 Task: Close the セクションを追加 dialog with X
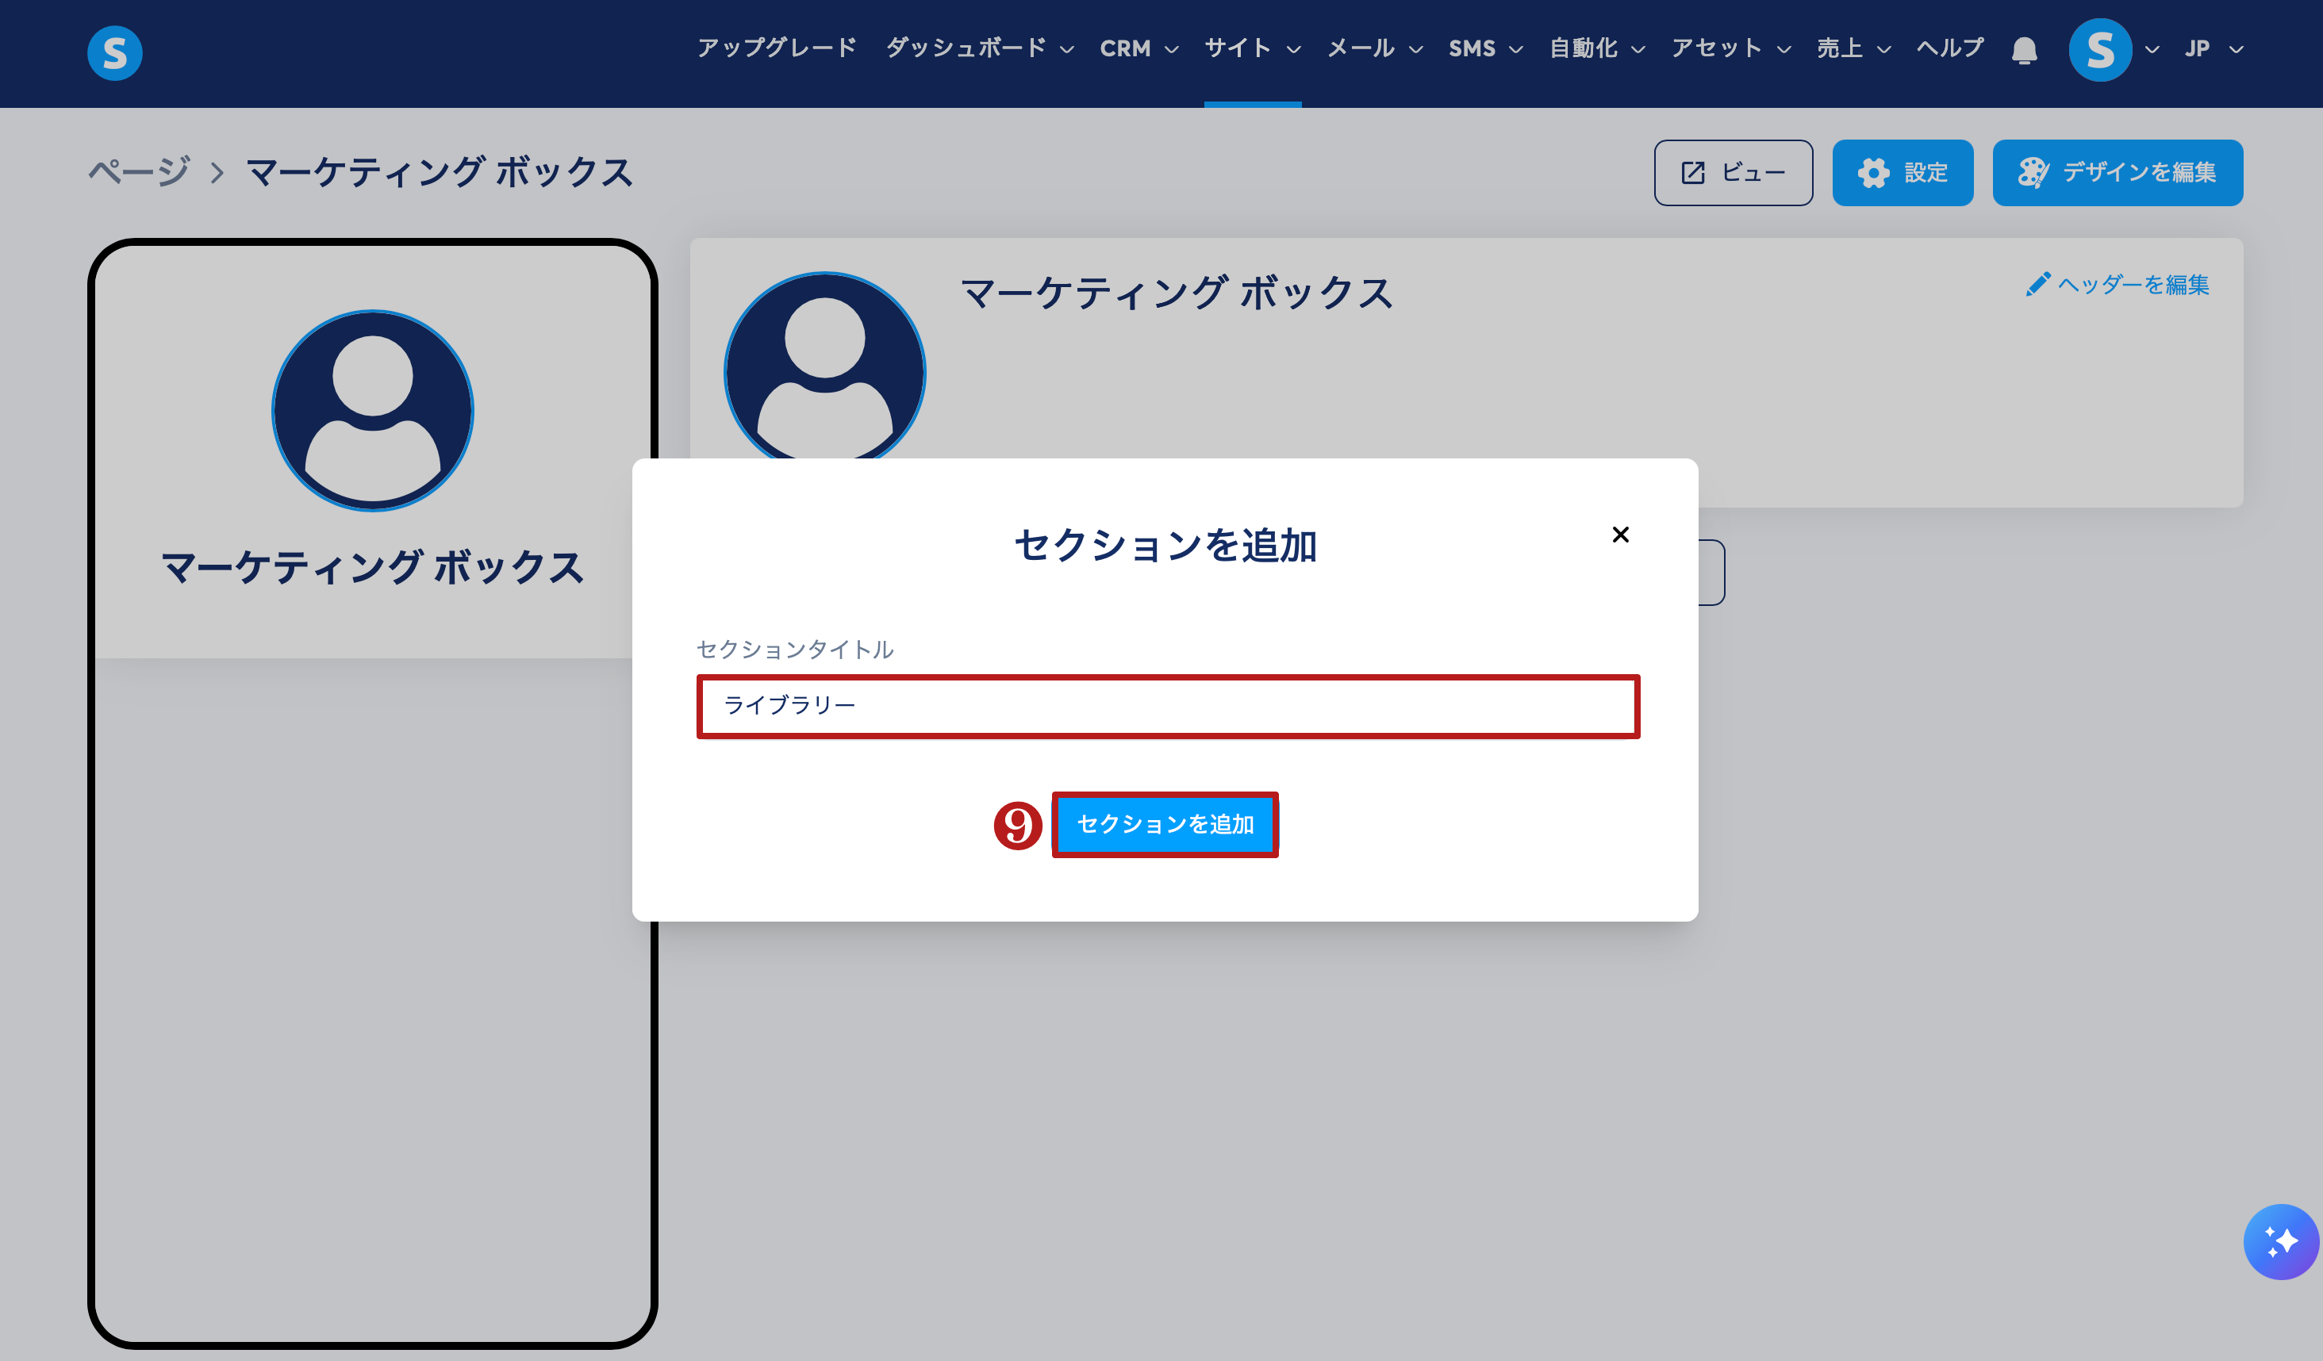click(1619, 535)
